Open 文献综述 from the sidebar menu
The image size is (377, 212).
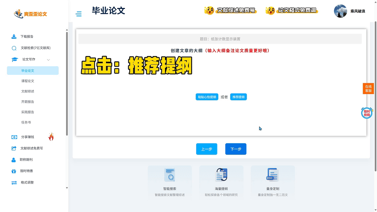click(28, 91)
